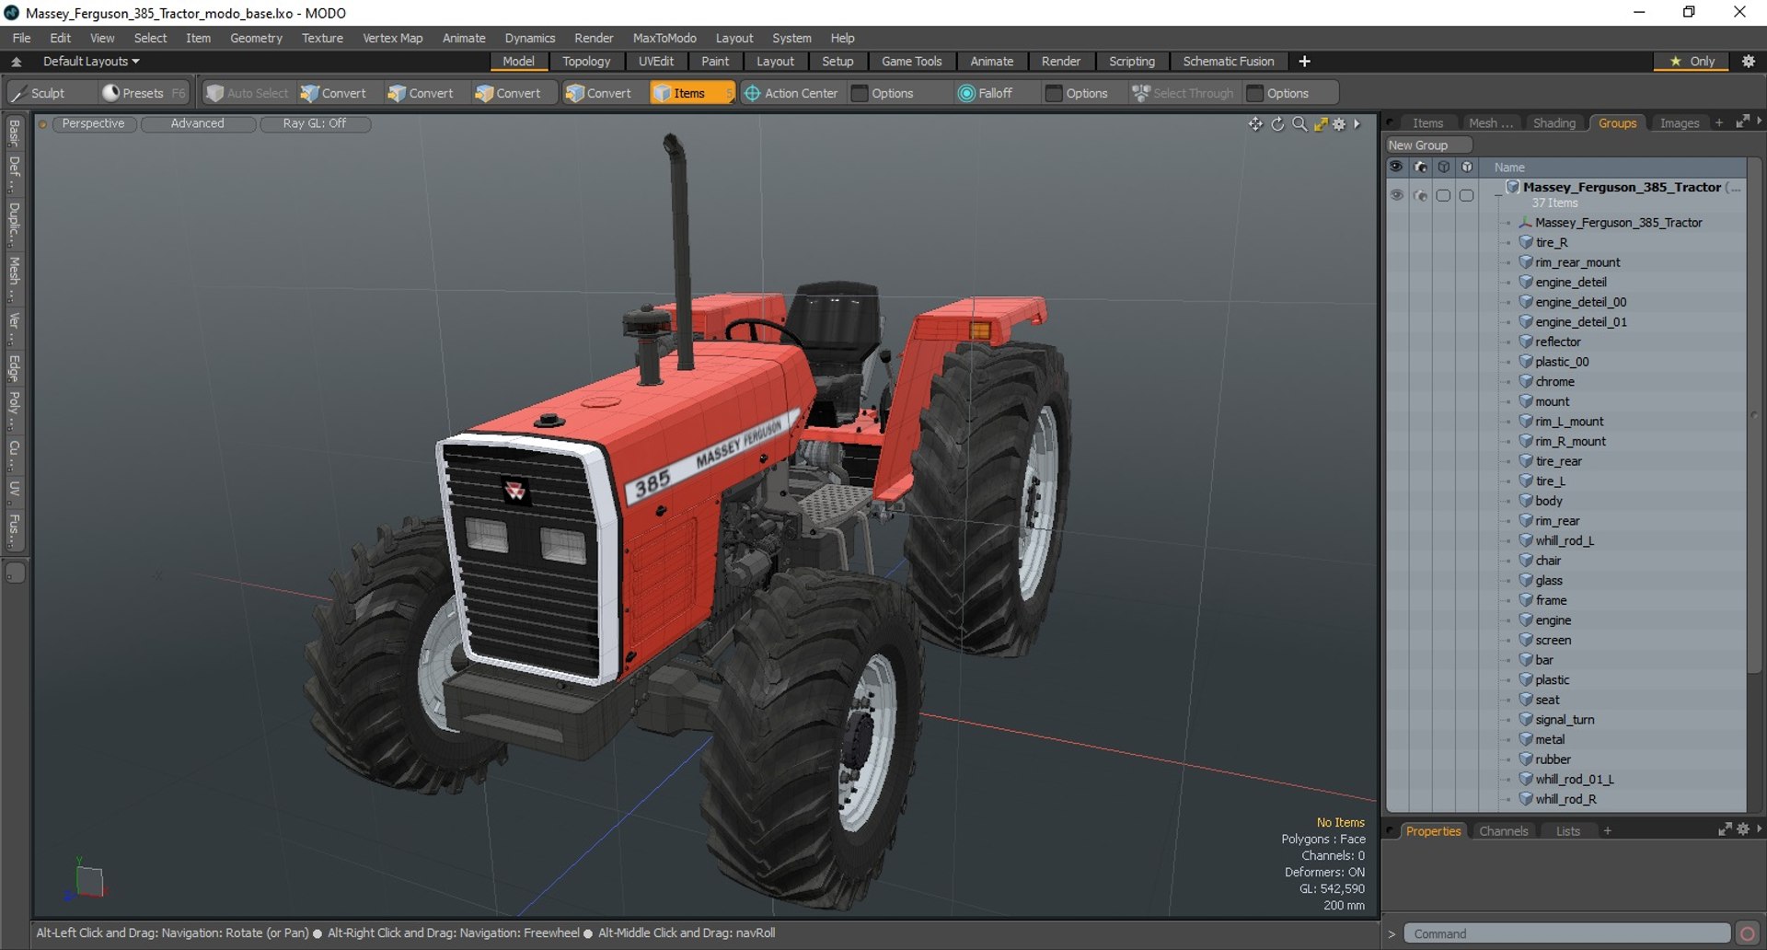
Task: Expand the command history arrow
Action: (1392, 933)
